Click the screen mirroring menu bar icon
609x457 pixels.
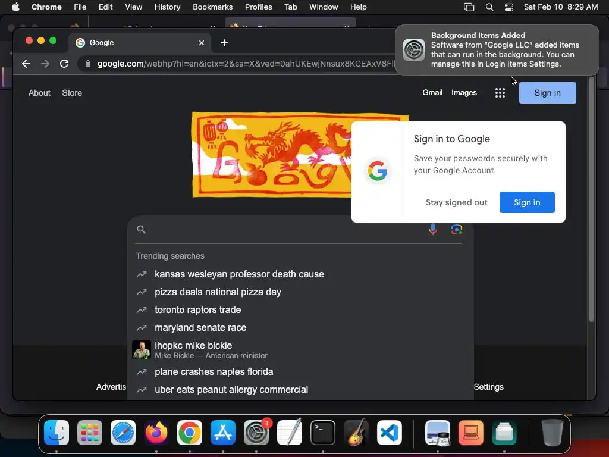[469, 7]
